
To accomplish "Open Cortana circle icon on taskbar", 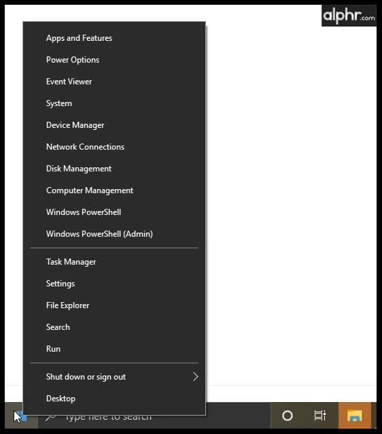I will coord(288,416).
